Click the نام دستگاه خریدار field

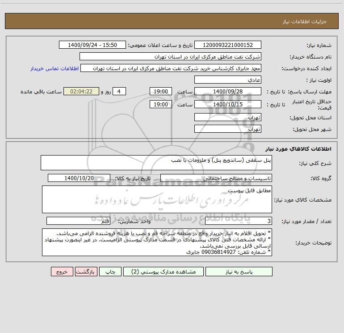(170, 56)
